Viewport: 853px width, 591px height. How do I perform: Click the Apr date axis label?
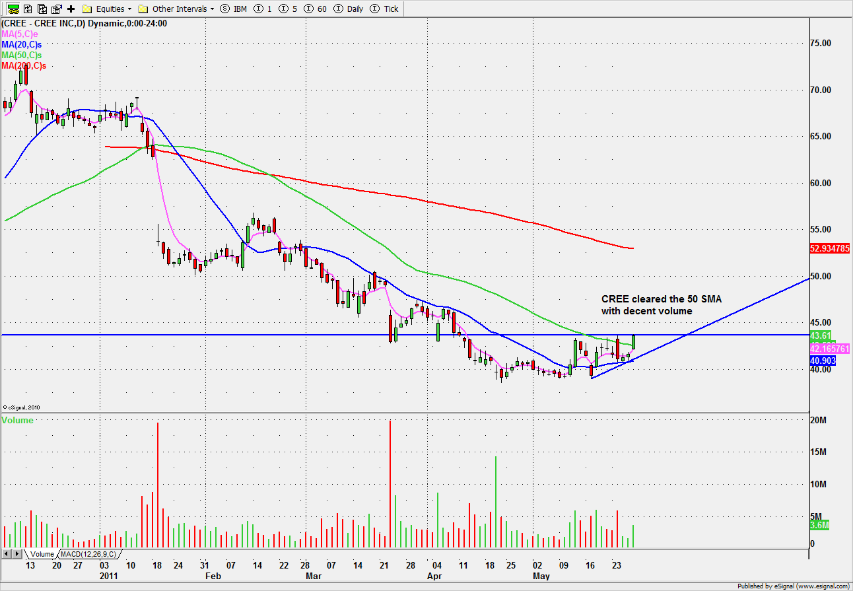(434, 576)
